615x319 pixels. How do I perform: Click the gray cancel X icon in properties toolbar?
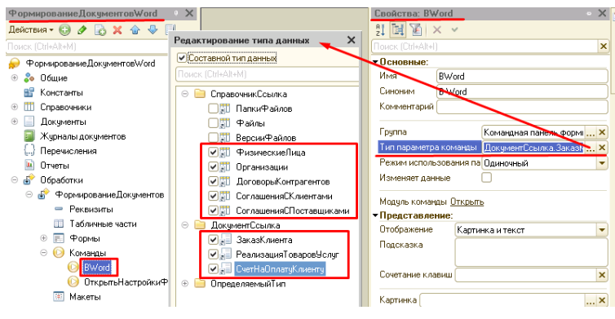tap(437, 30)
